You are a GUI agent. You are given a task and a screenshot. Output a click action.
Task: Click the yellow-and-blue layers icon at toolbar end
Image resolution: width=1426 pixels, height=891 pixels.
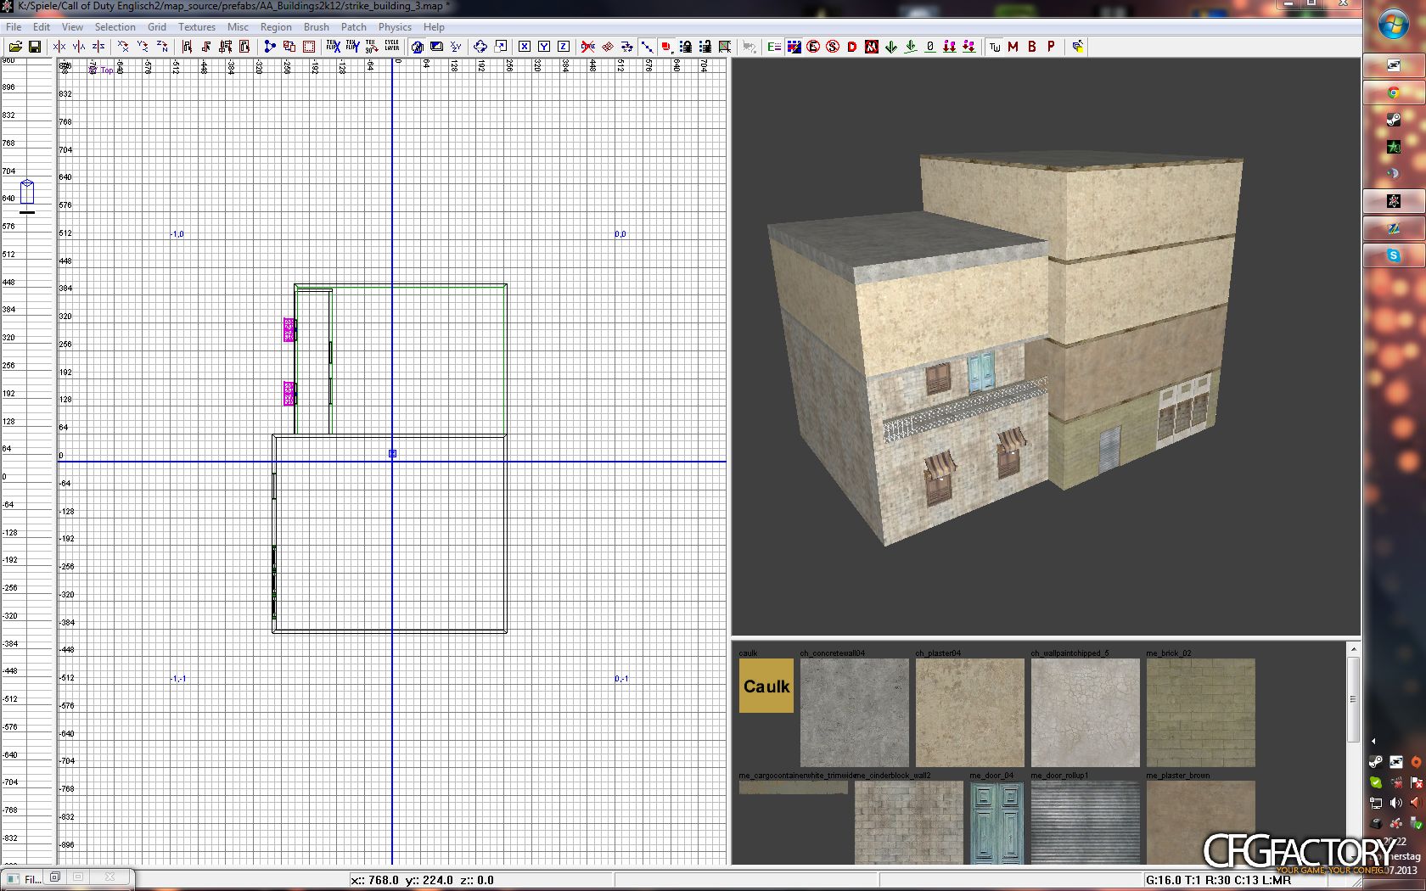(x=1078, y=47)
